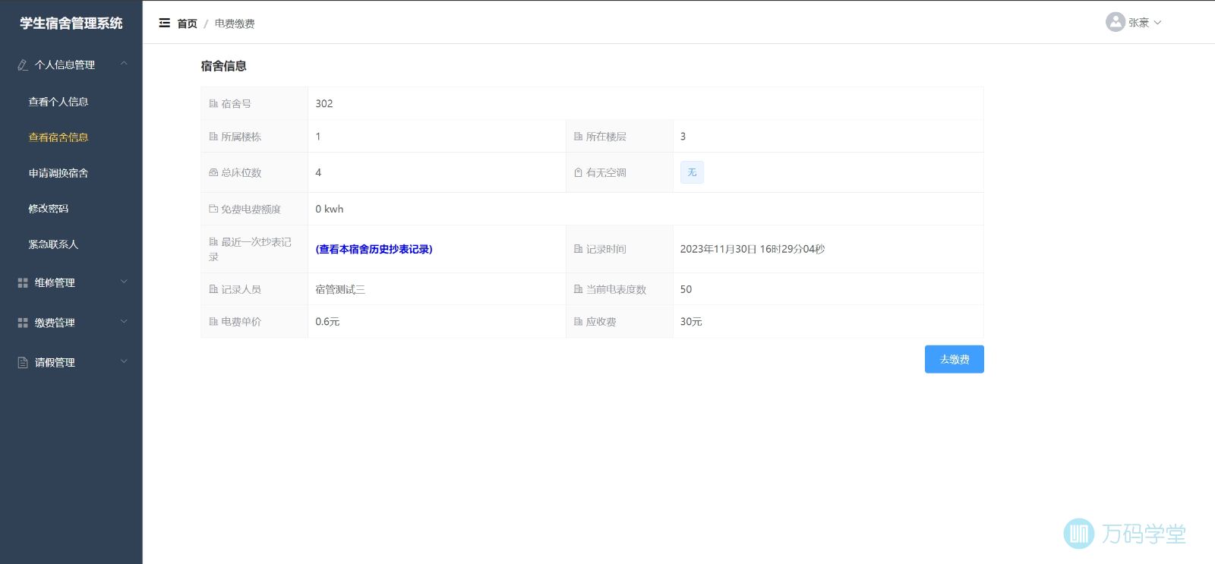
Task: Click the recorded time 2023年11月30日 value
Action: coord(753,249)
